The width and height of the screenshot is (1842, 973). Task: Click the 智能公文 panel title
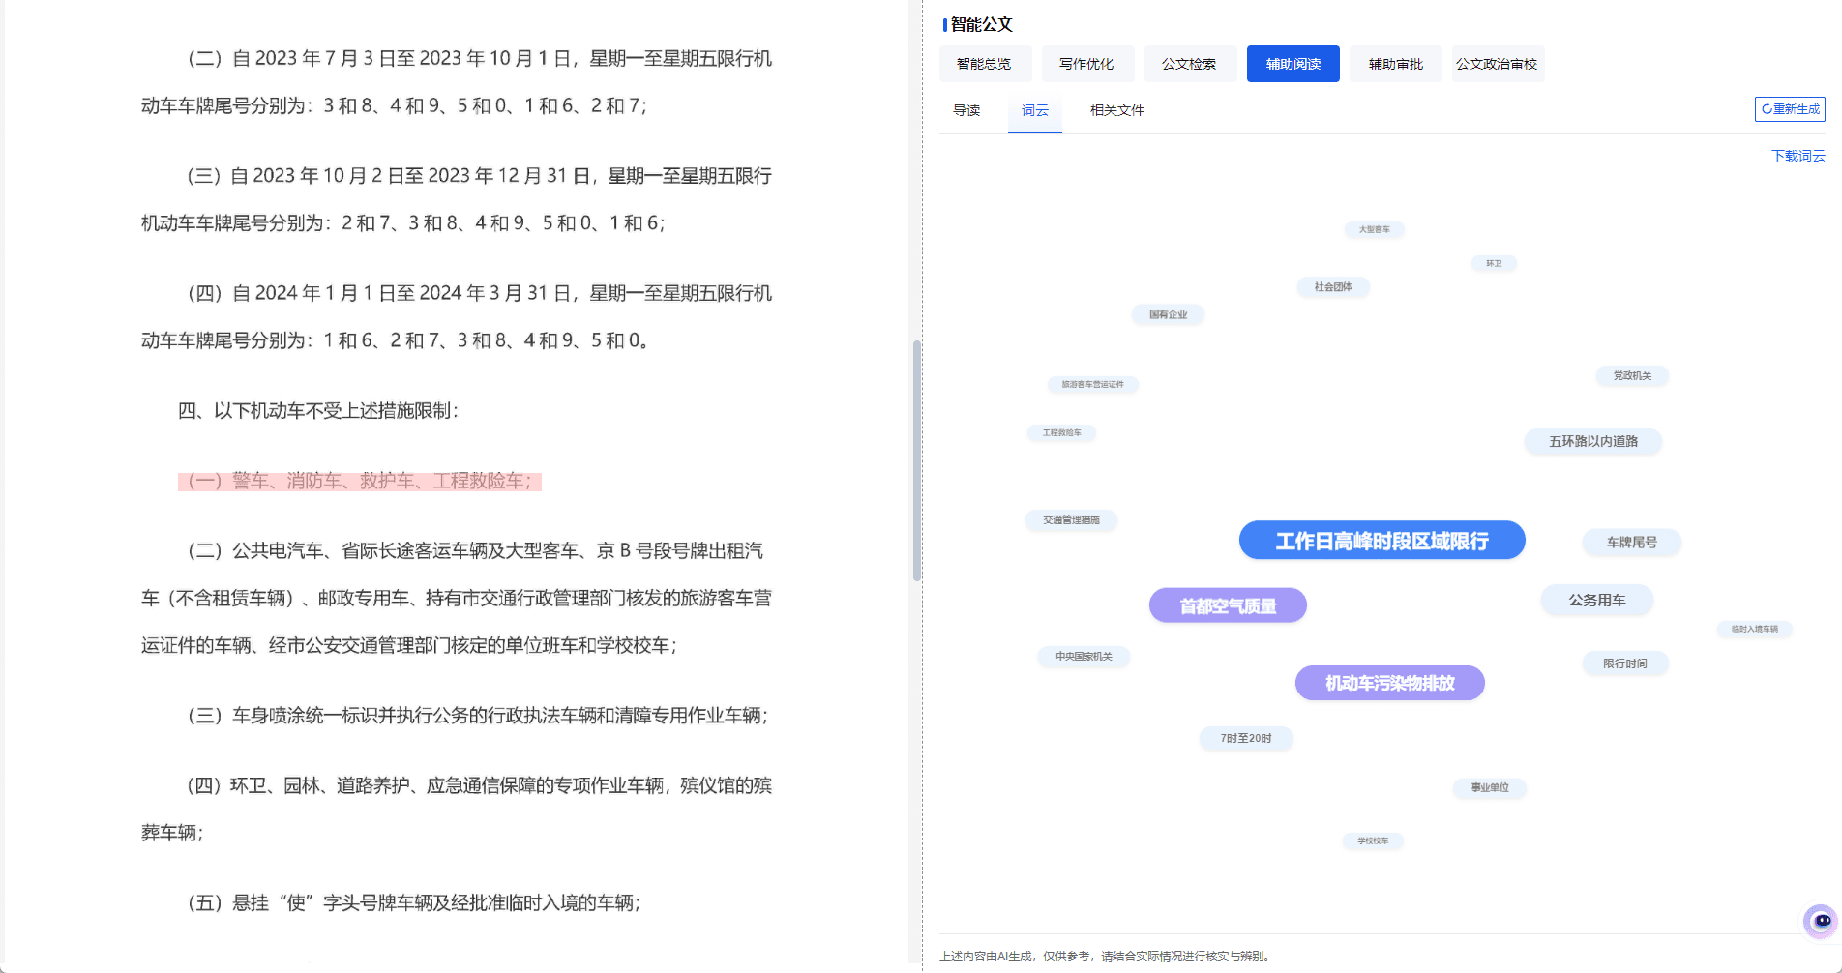coord(981,24)
